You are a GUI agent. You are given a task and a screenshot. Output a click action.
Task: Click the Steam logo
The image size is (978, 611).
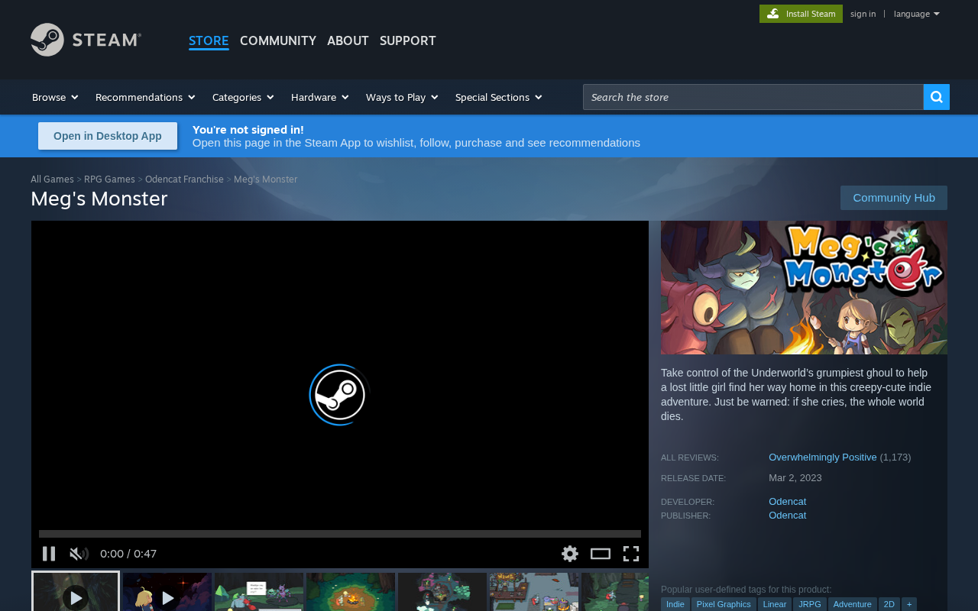[86, 40]
